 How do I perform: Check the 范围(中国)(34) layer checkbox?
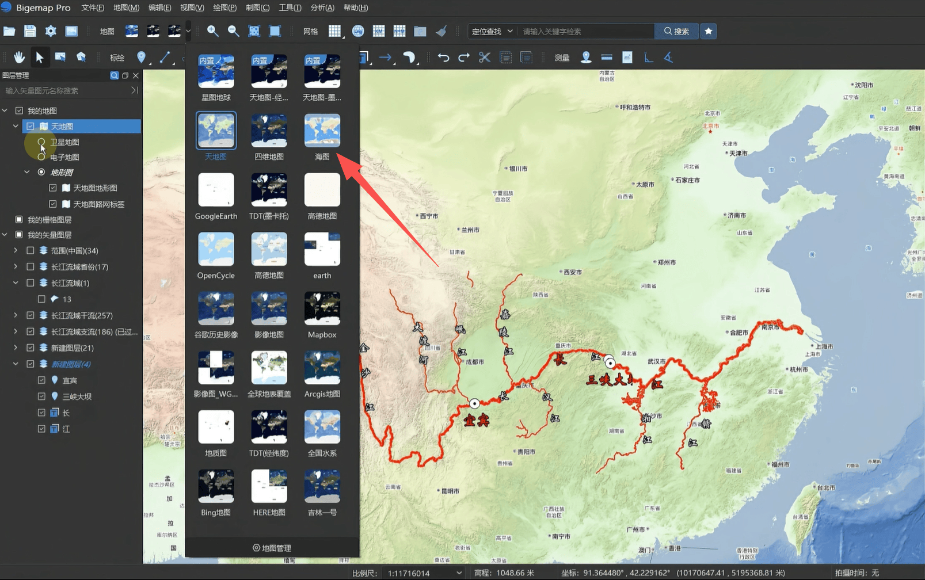31,250
